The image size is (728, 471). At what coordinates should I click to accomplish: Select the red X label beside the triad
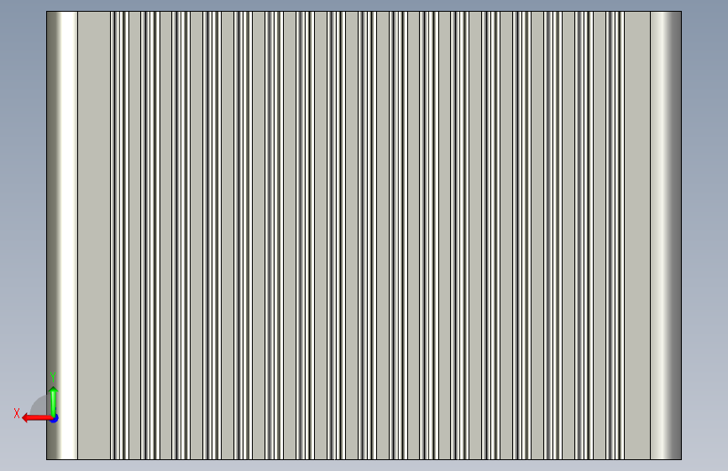(x=17, y=413)
